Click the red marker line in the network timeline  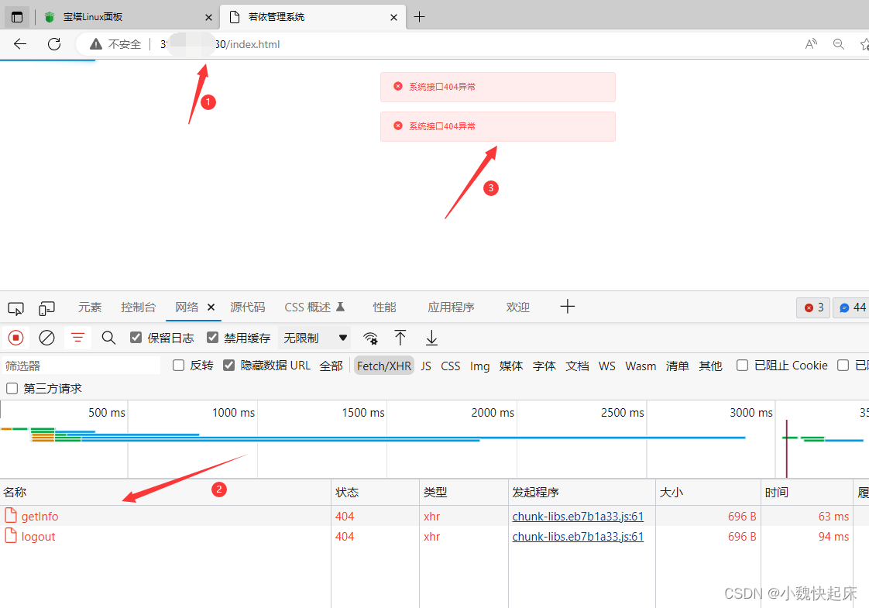click(x=786, y=449)
